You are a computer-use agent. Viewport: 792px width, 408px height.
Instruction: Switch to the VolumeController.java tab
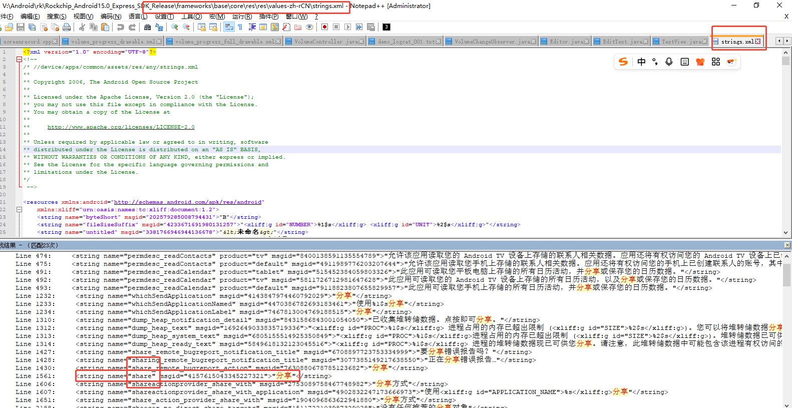[x=324, y=42]
